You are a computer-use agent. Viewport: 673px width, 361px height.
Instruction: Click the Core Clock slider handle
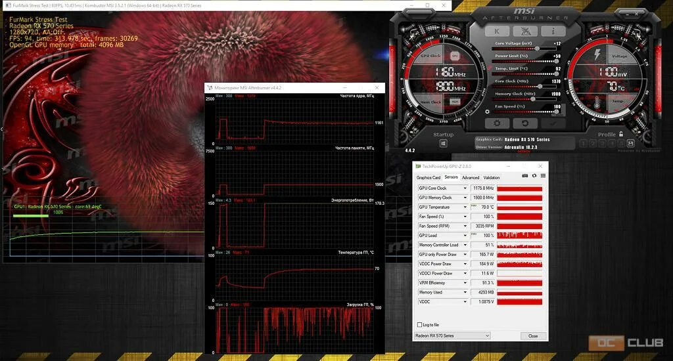540,86
